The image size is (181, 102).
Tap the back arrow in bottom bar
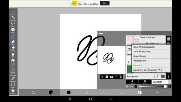point(158,92)
